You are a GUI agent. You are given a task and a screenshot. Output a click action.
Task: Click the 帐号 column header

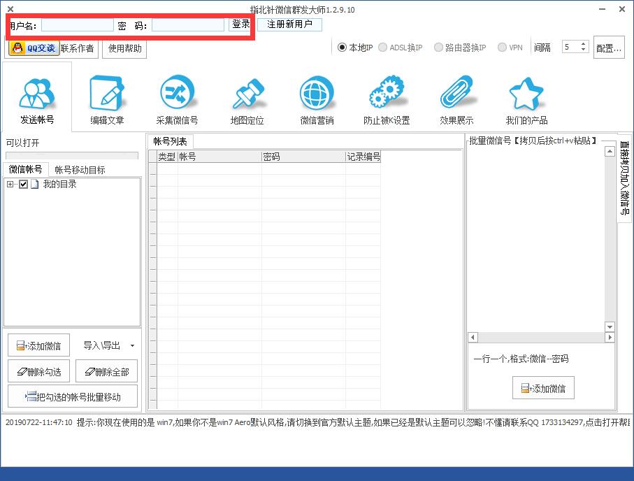point(219,157)
